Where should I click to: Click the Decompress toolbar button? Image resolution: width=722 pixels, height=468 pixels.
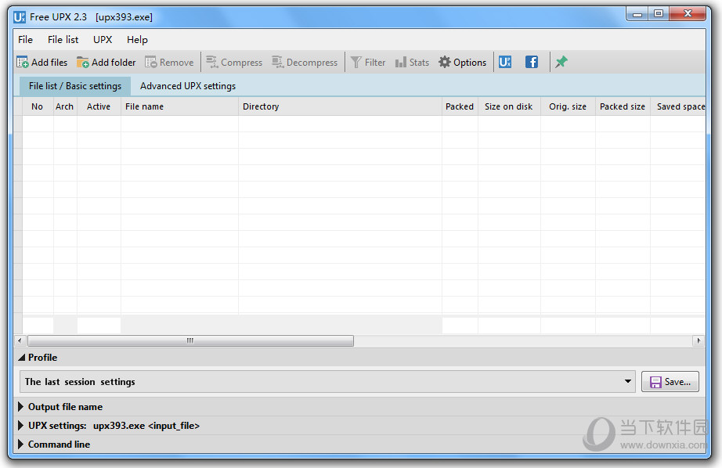305,62
